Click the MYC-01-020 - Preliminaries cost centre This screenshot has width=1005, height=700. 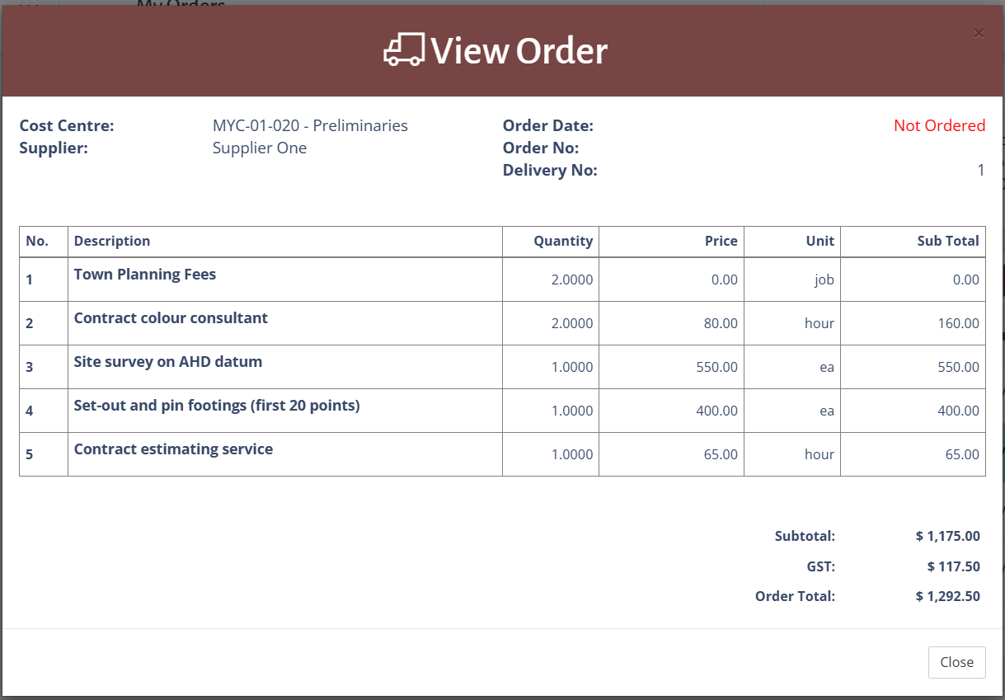pyautogui.click(x=310, y=126)
